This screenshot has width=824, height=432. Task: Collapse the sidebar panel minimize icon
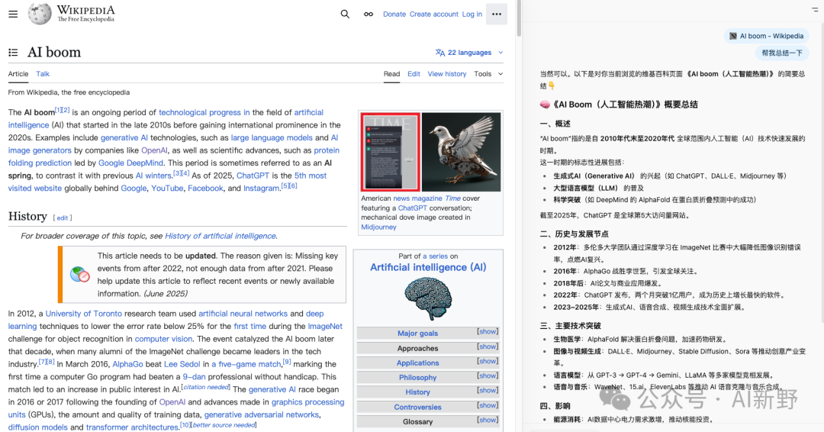click(815, 9)
